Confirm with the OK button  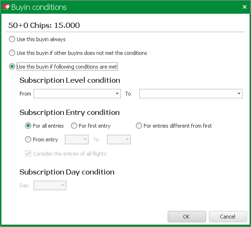click(x=187, y=217)
